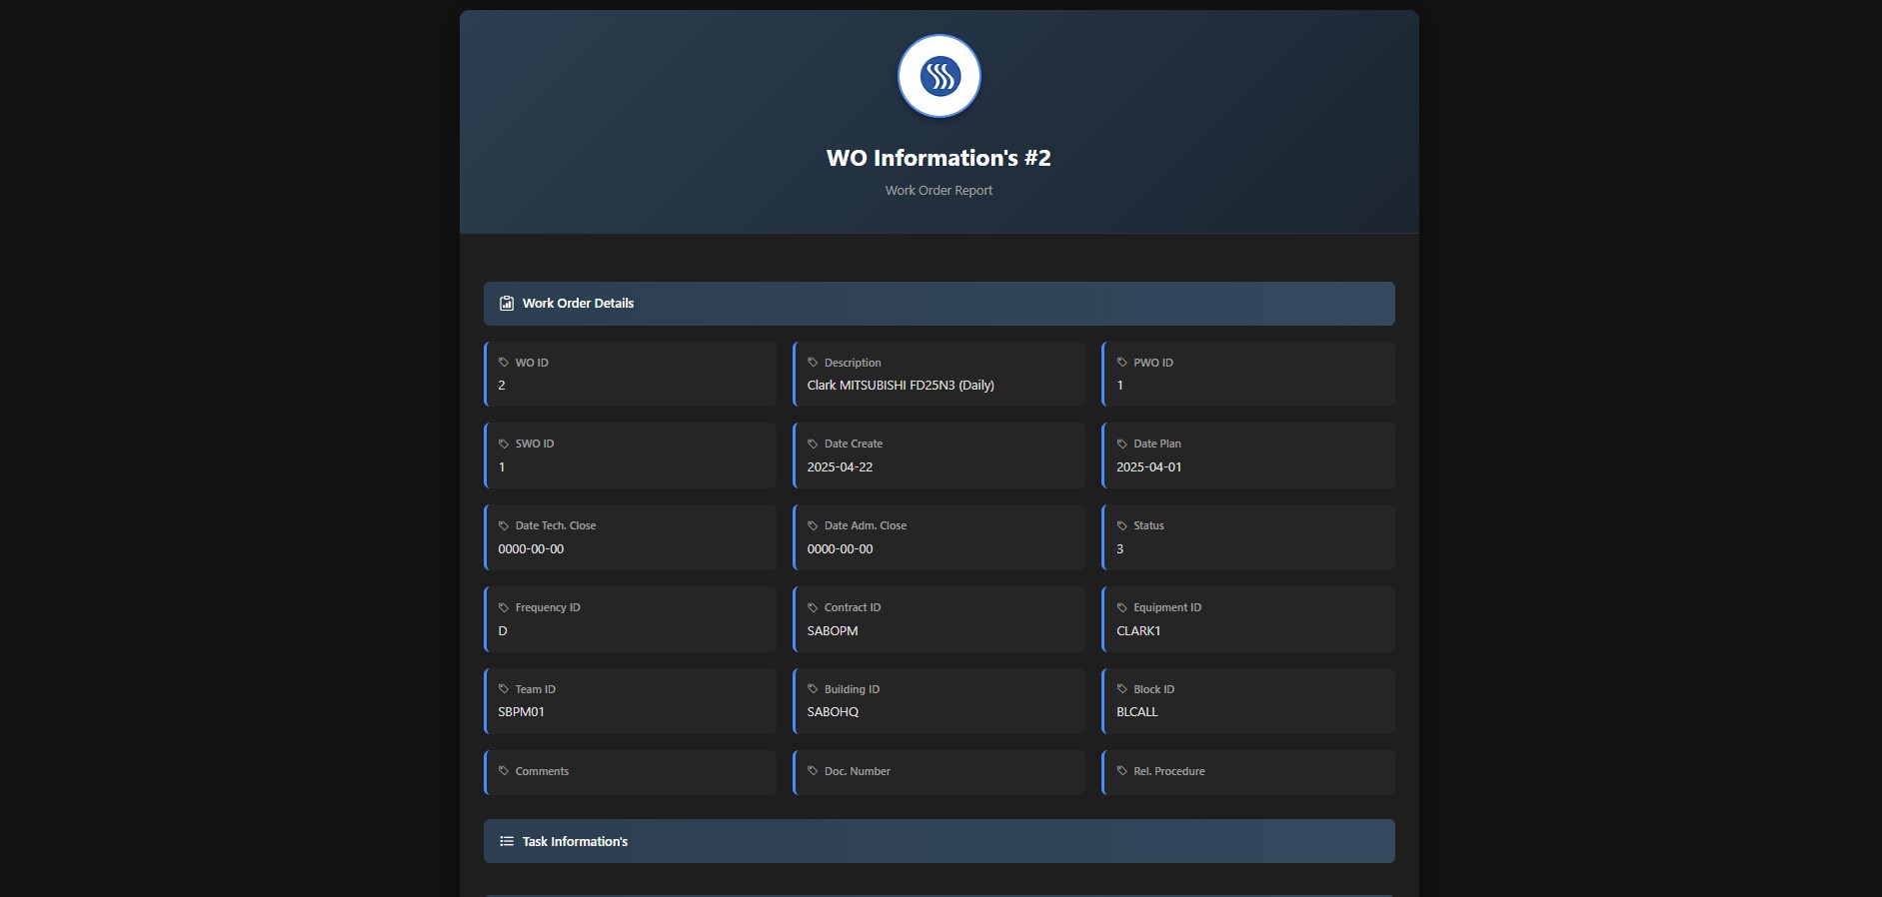Click the tag icon next to Comments

[x=504, y=771]
